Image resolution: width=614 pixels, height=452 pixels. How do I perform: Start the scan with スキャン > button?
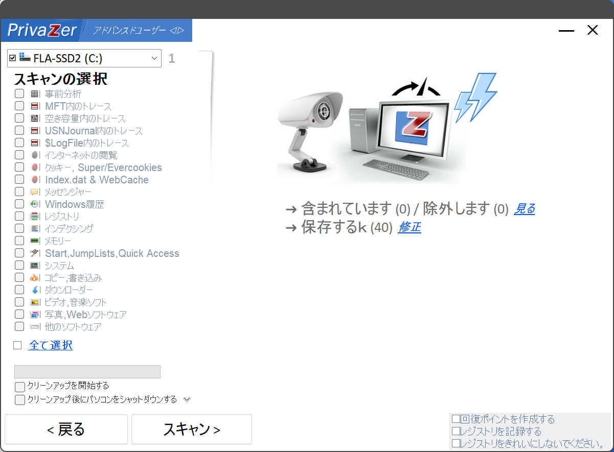[x=192, y=429]
